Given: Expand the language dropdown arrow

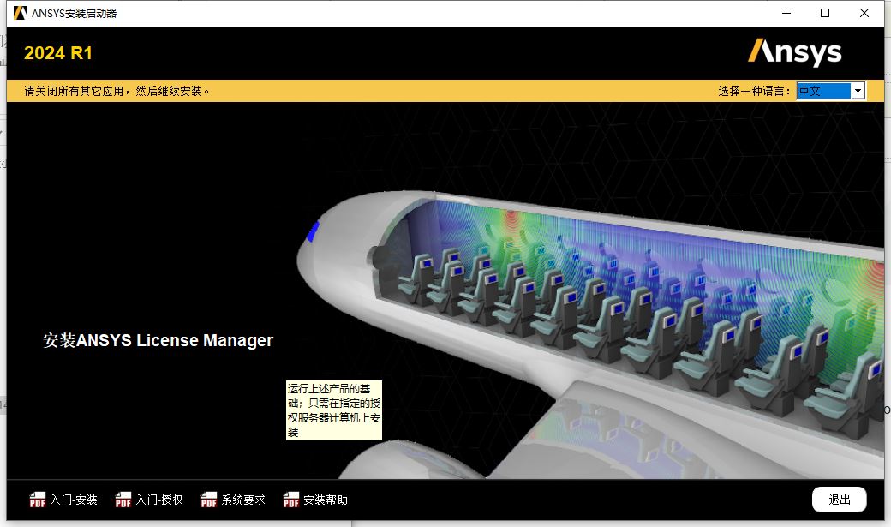Looking at the screenshot, I should 858,91.
